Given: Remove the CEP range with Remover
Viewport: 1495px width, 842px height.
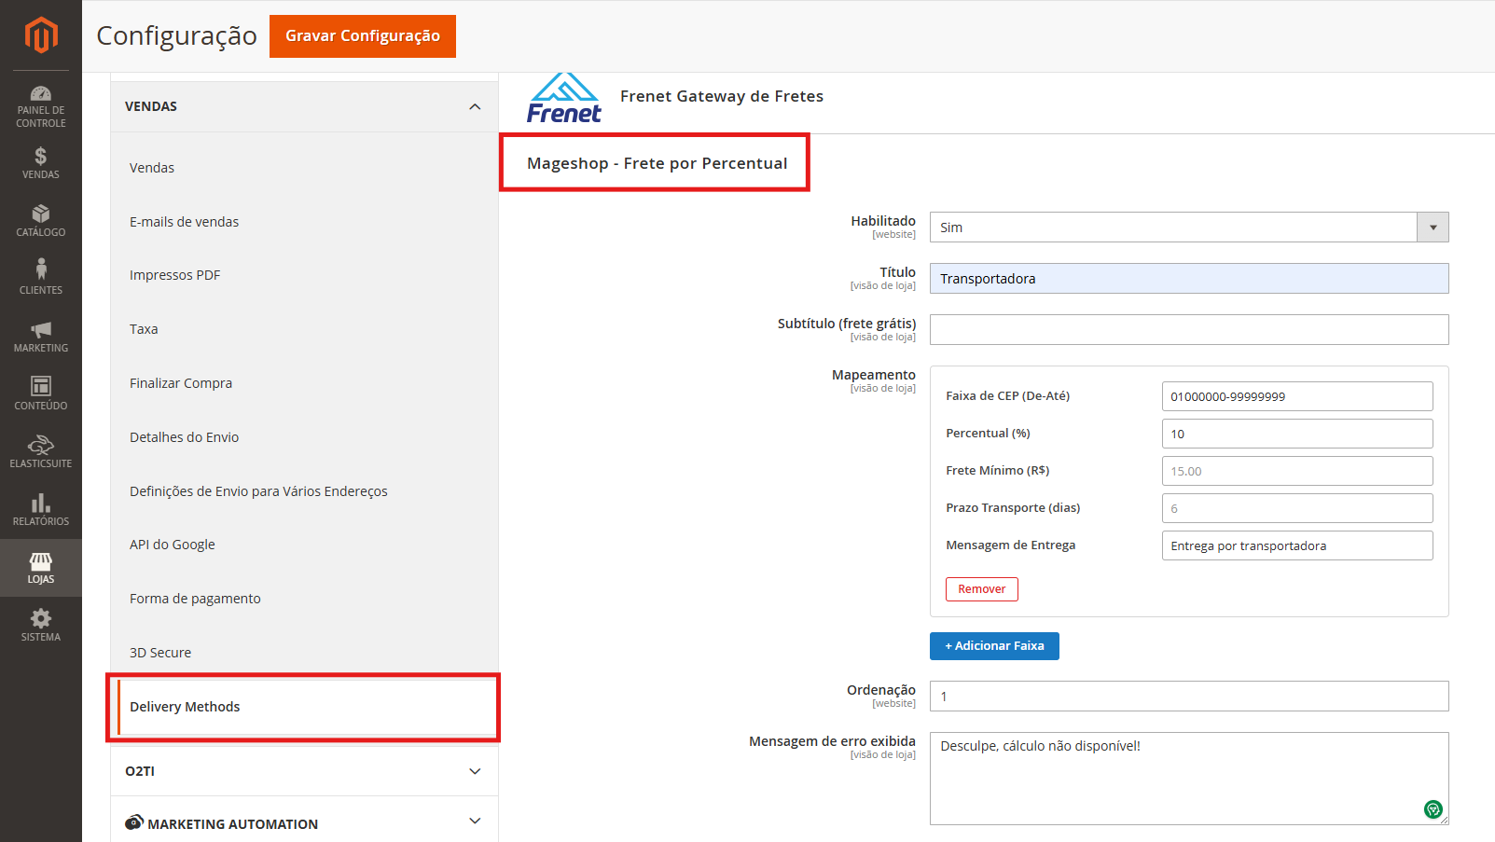Looking at the screenshot, I should click(981, 589).
